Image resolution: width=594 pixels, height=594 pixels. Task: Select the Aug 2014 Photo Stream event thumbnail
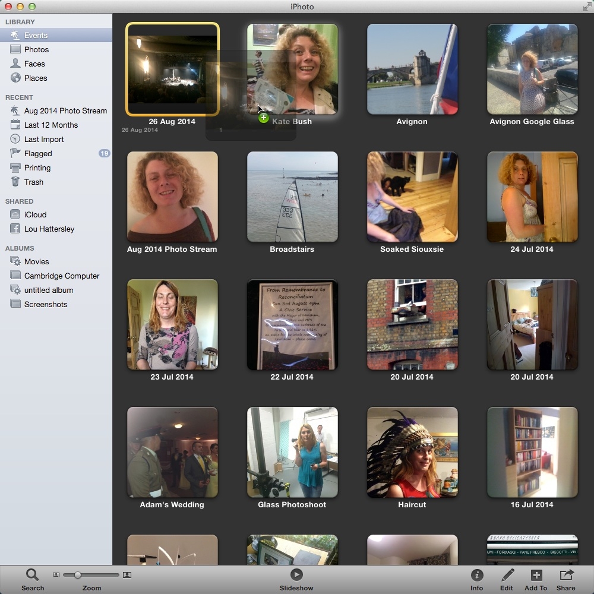tap(172, 197)
